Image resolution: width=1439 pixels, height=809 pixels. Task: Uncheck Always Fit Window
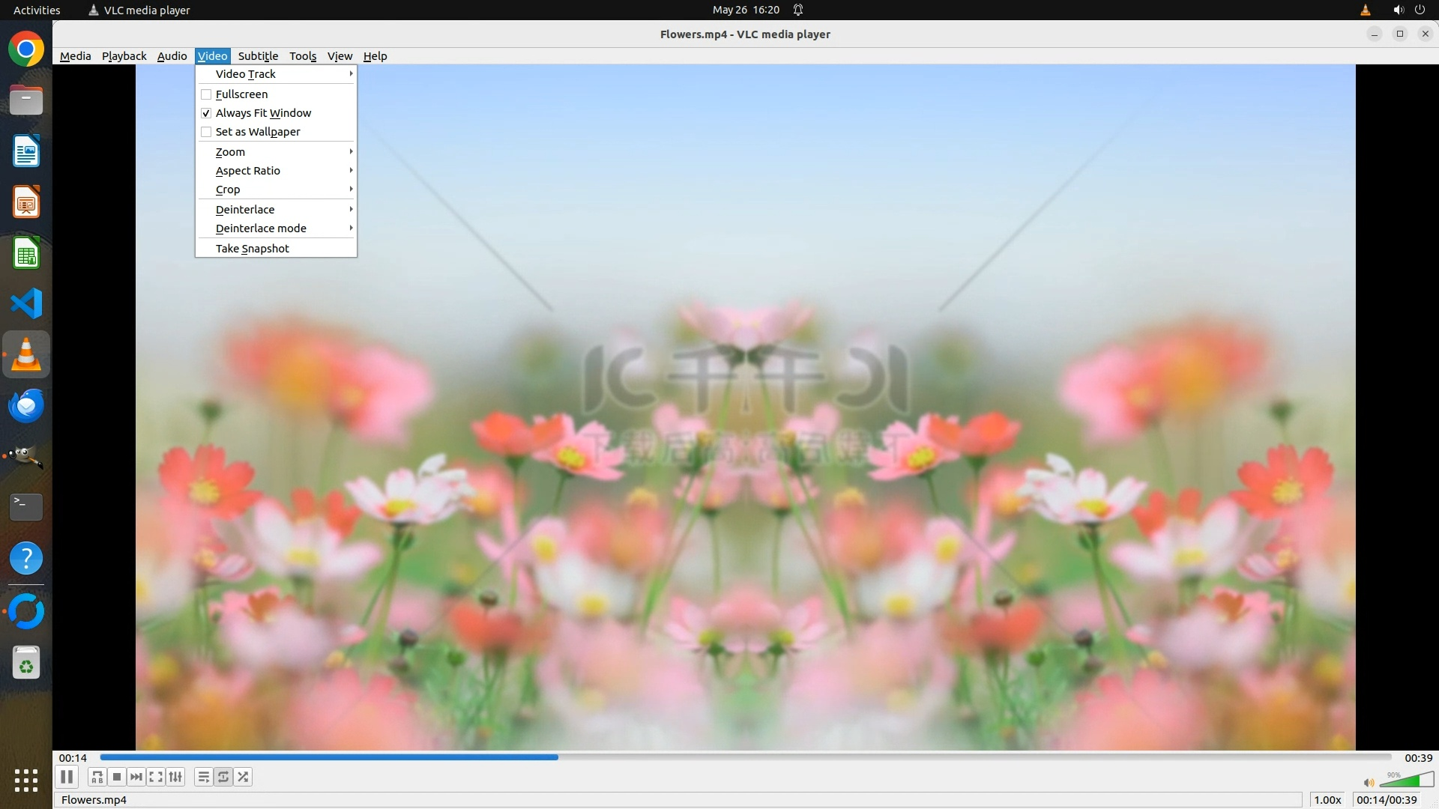[263, 113]
